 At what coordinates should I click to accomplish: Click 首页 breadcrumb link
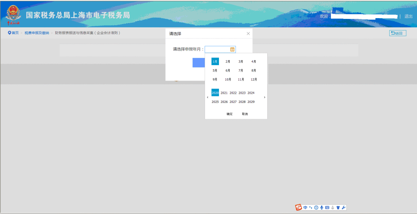pos(14,33)
